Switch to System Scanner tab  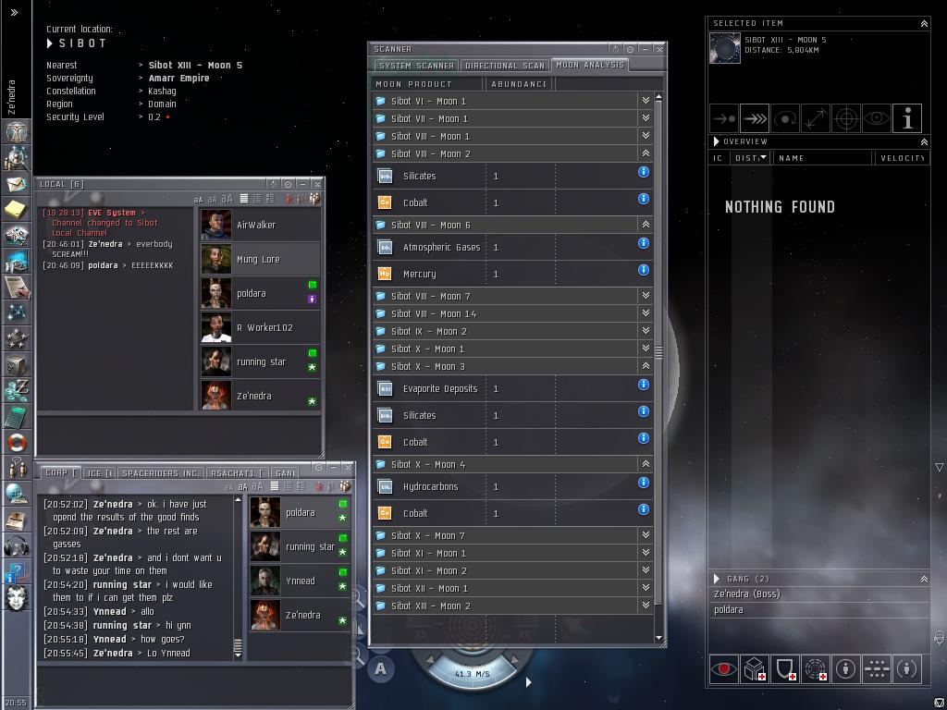(x=416, y=66)
